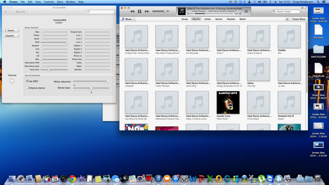This screenshot has width=329, height=185.
Task: Switch to the Artists tab
Action: (x=207, y=19)
